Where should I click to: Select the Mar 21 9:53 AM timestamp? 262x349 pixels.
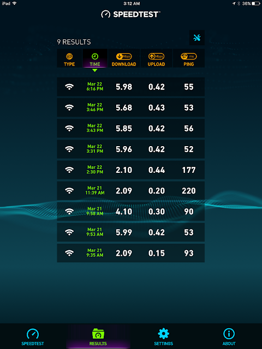[x=95, y=232]
